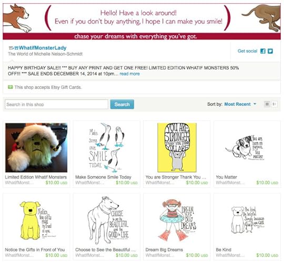Open the Choose to See the Beautiful listing
This screenshot has height=264, width=284.
pyautogui.click(x=105, y=250)
